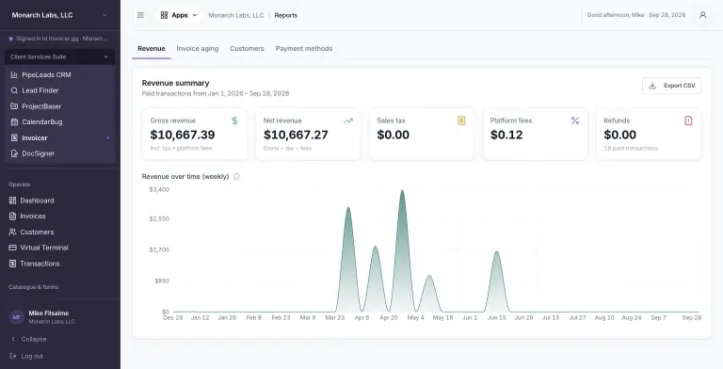Click the Net revenue trend icon
The width and height of the screenshot is (723, 369).
coord(348,120)
